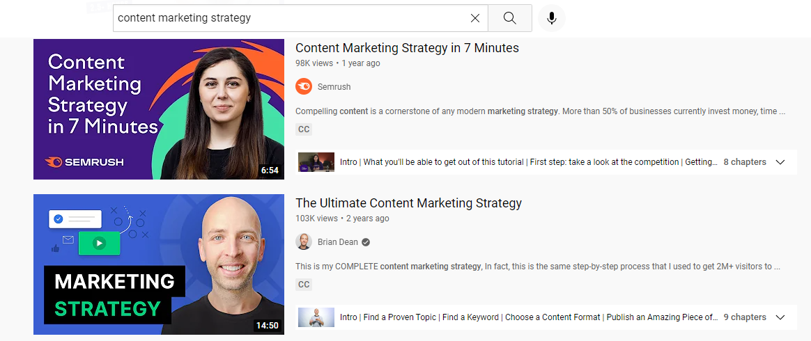The width and height of the screenshot is (811, 341).
Task: Open 'The Ultimate Content Marketing Strategy' title
Action: click(408, 203)
